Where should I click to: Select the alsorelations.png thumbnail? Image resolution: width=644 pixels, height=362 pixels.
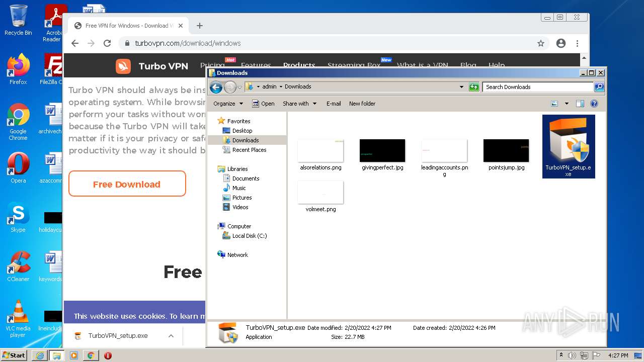pyautogui.click(x=320, y=150)
